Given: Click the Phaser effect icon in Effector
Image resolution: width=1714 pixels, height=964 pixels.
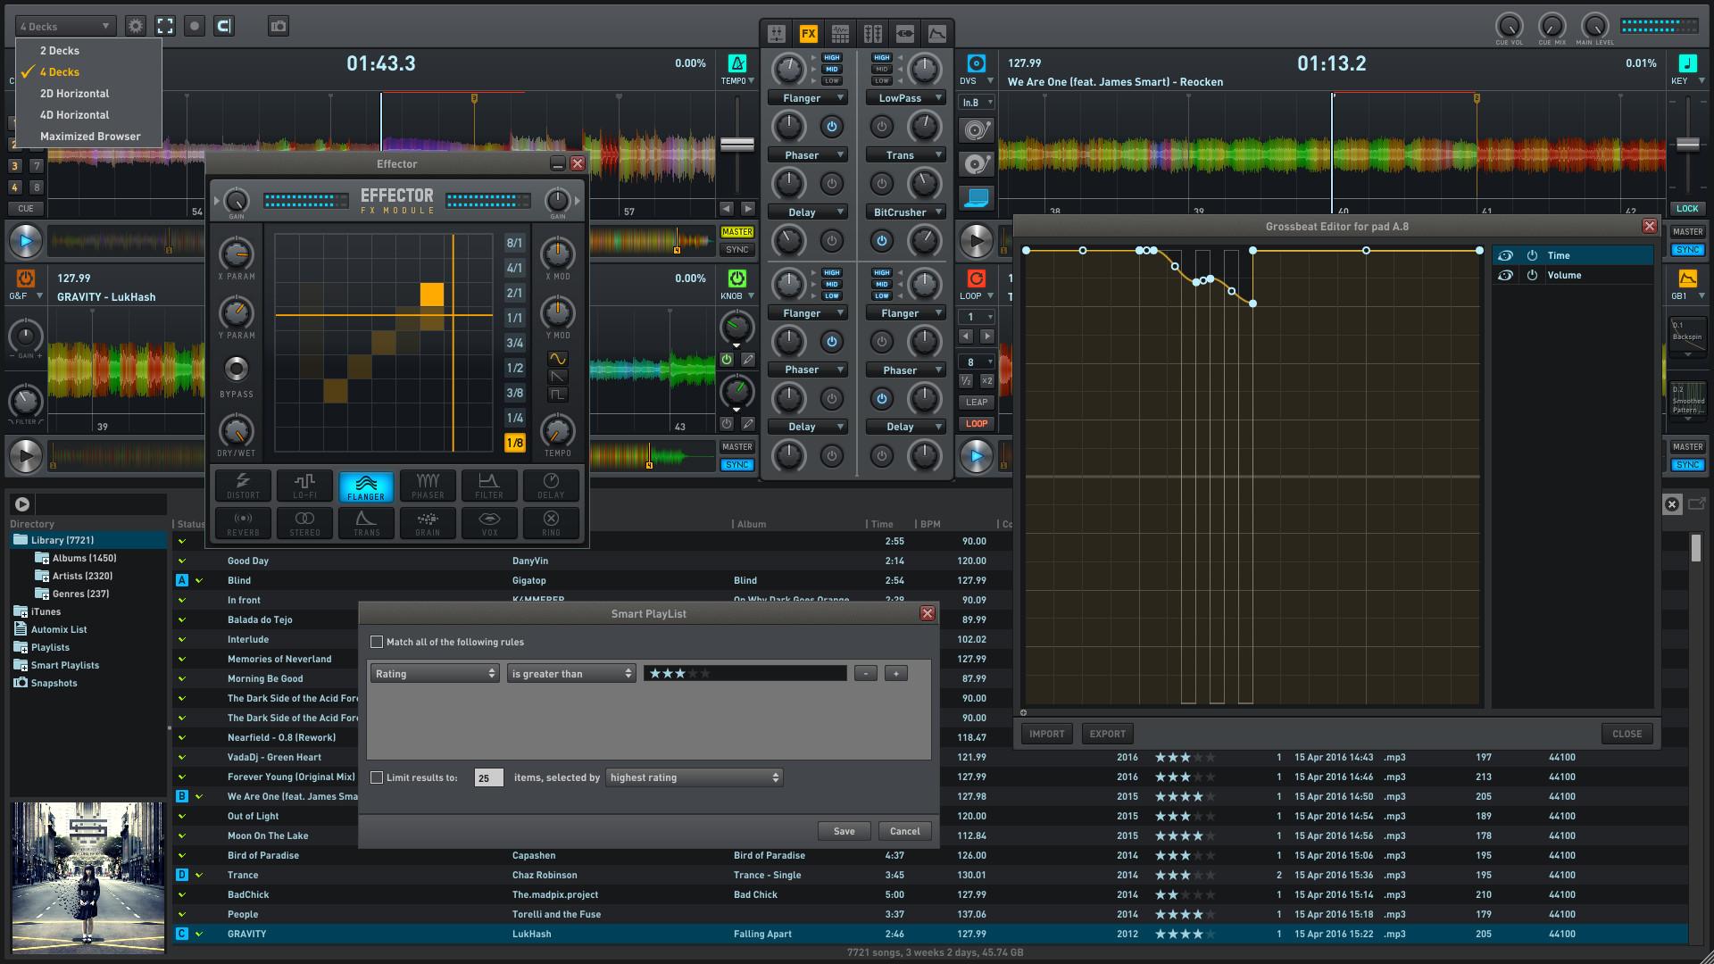Looking at the screenshot, I should [428, 486].
